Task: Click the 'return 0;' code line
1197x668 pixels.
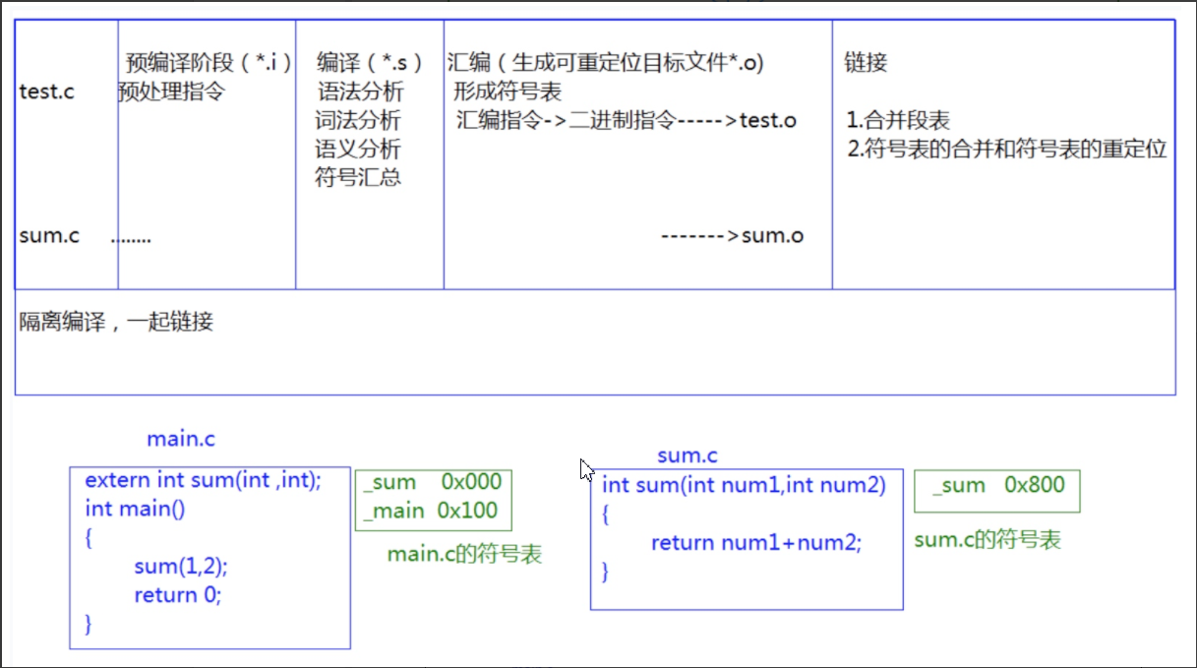Action: pos(178,595)
